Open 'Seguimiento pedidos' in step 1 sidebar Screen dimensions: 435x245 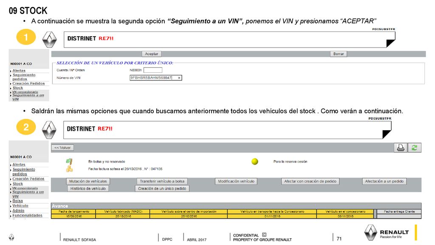[24, 77]
